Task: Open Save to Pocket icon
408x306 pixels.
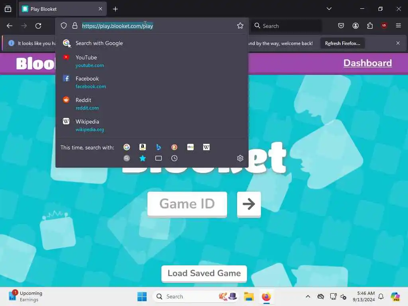Action: 341,25
